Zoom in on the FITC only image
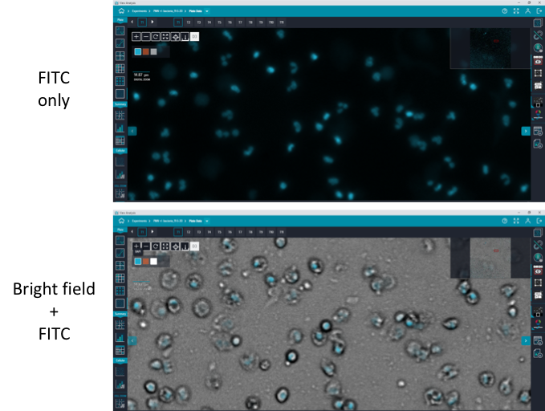 click(x=136, y=36)
